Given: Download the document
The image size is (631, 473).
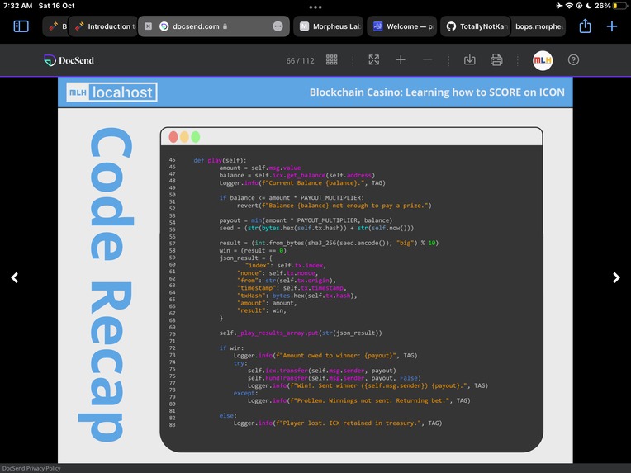Looking at the screenshot, I should pyautogui.click(x=470, y=60).
